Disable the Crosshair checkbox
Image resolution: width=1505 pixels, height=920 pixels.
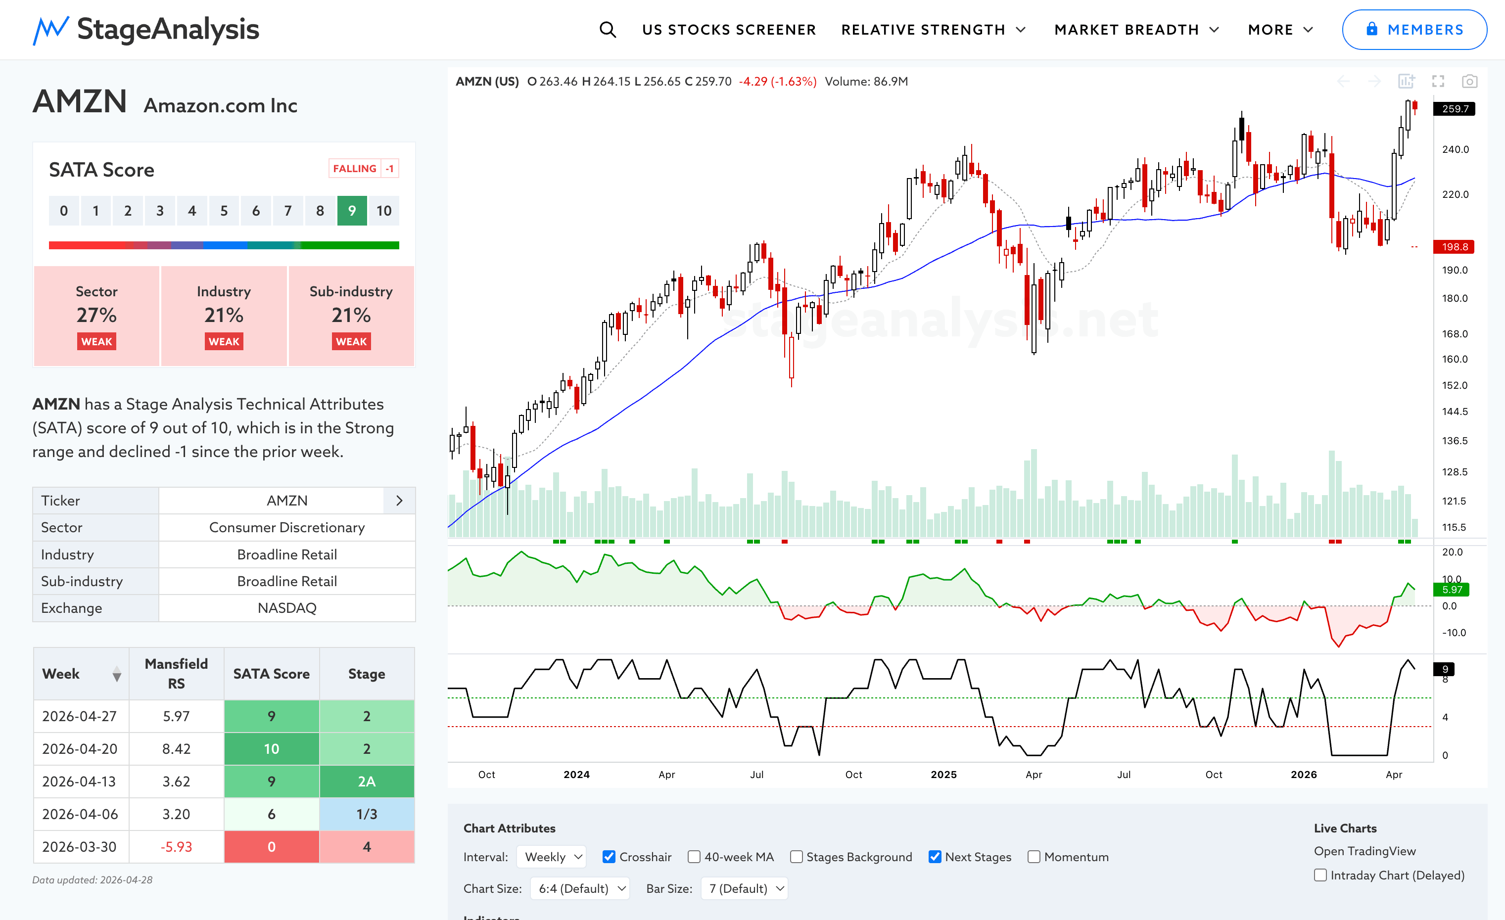[x=609, y=857]
